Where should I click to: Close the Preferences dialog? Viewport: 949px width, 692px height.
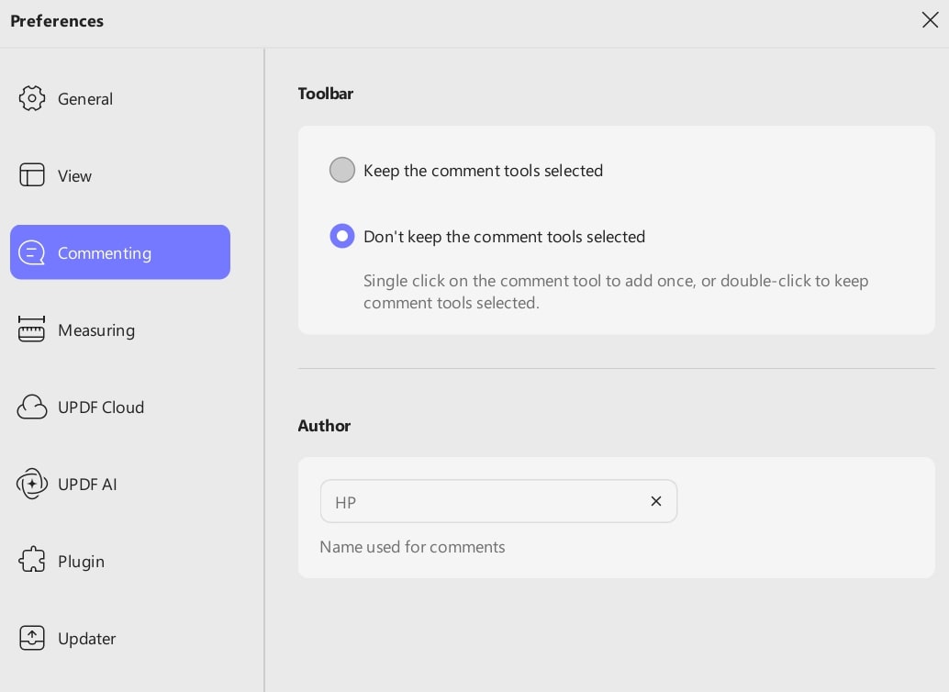(x=930, y=20)
